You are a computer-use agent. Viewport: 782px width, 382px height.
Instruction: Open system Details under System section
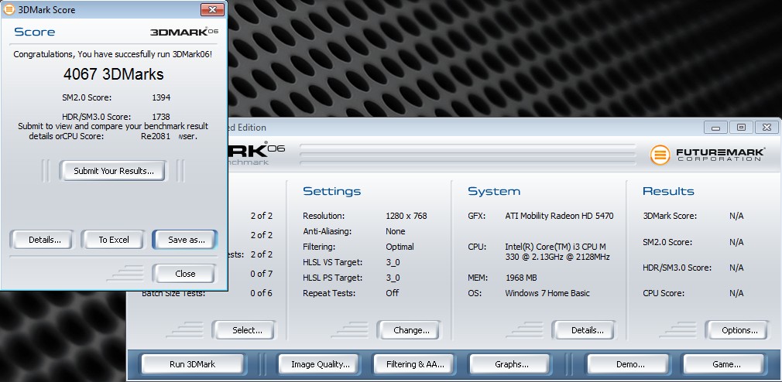[587, 330]
